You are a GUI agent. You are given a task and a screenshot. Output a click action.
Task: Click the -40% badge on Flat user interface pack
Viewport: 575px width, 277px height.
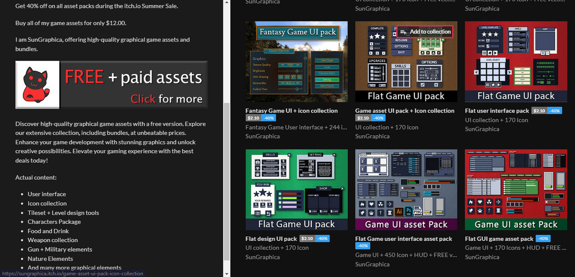554,111
